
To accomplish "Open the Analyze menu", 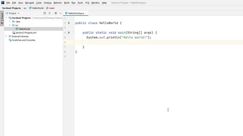I will pos(47,3).
